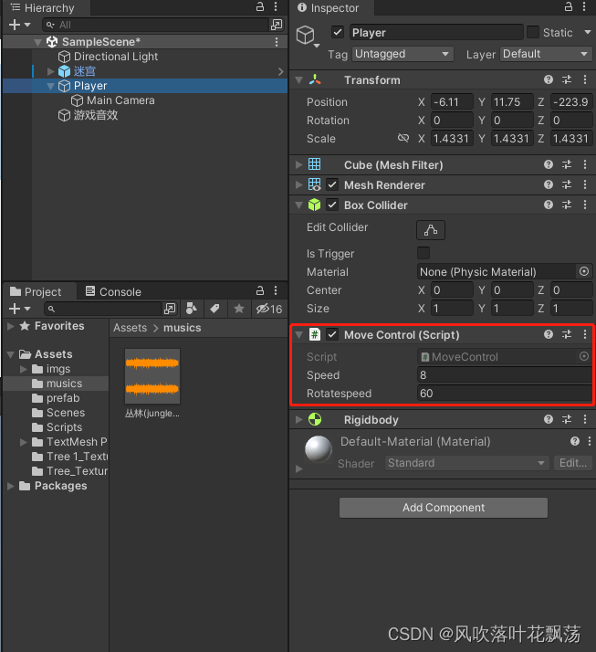Screen dimensions: 596x652
Task: Open the Static options dropdown arrow
Action: point(587,32)
